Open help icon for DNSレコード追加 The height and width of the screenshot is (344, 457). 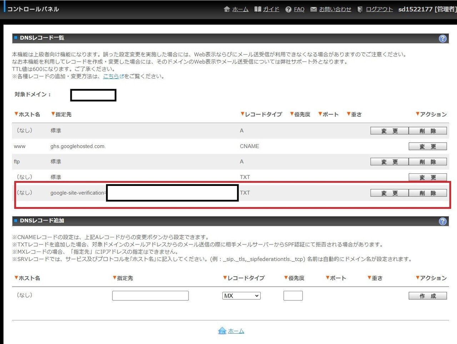(x=443, y=221)
